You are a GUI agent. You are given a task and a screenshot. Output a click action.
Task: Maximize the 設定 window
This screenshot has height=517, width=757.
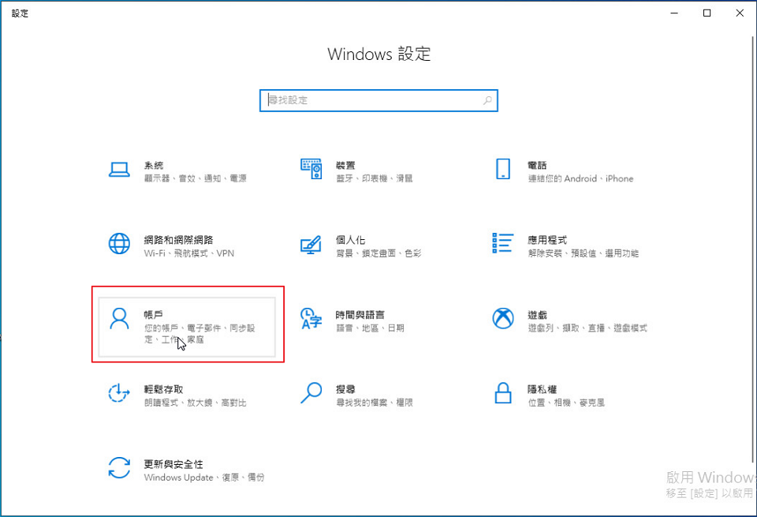pyautogui.click(x=707, y=13)
